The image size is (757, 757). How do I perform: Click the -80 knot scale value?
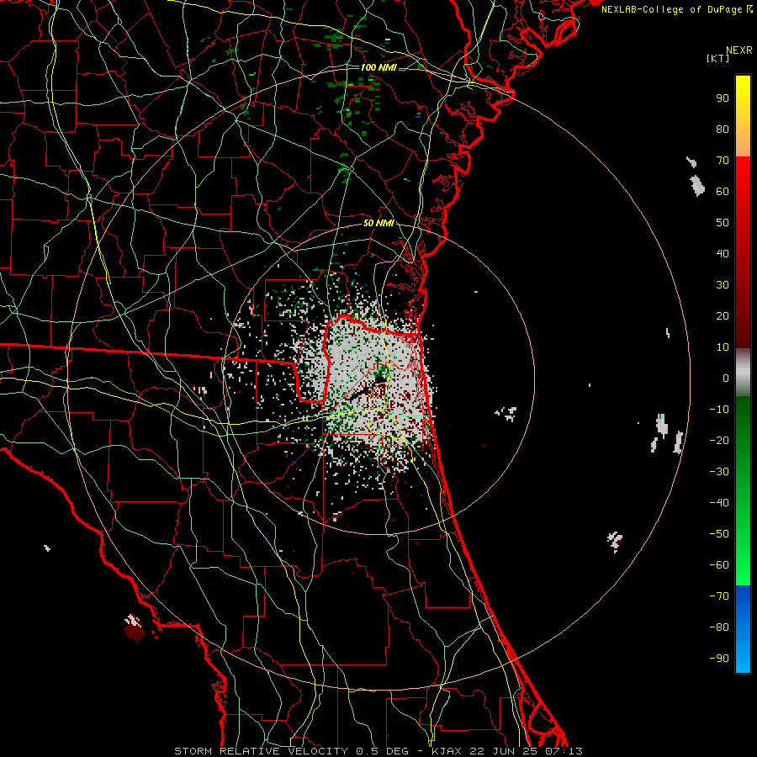[719, 627]
